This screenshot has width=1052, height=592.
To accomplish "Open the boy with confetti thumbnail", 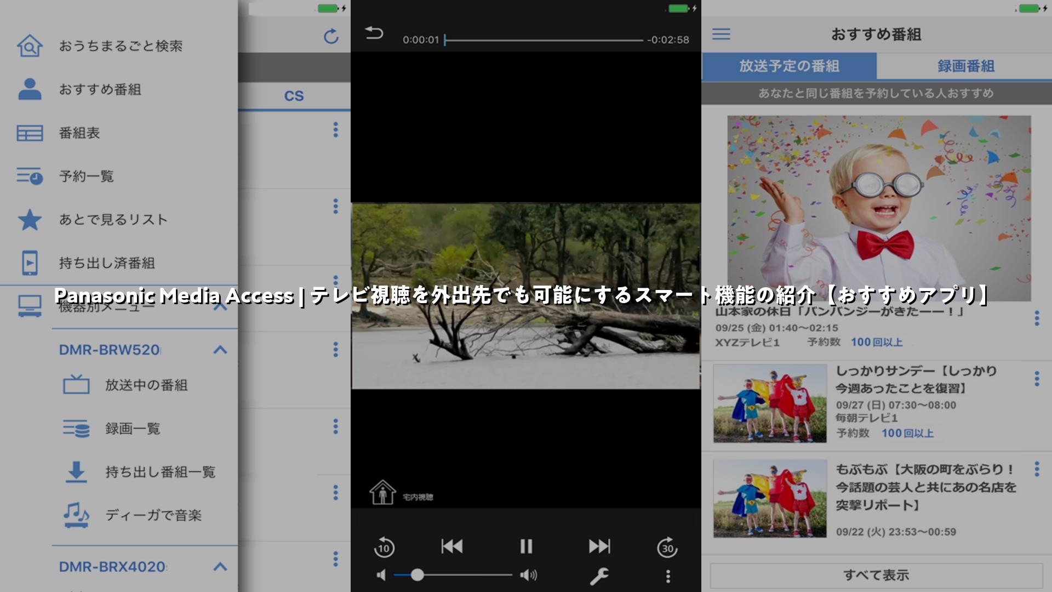I will tap(879, 208).
